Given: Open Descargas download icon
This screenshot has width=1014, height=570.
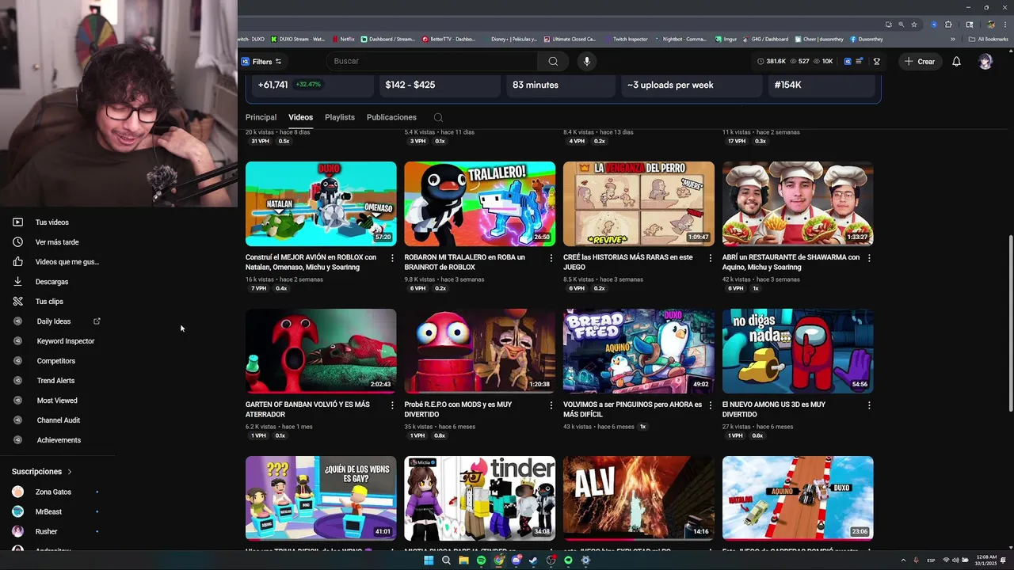Looking at the screenshot, I should pos(17,282).
